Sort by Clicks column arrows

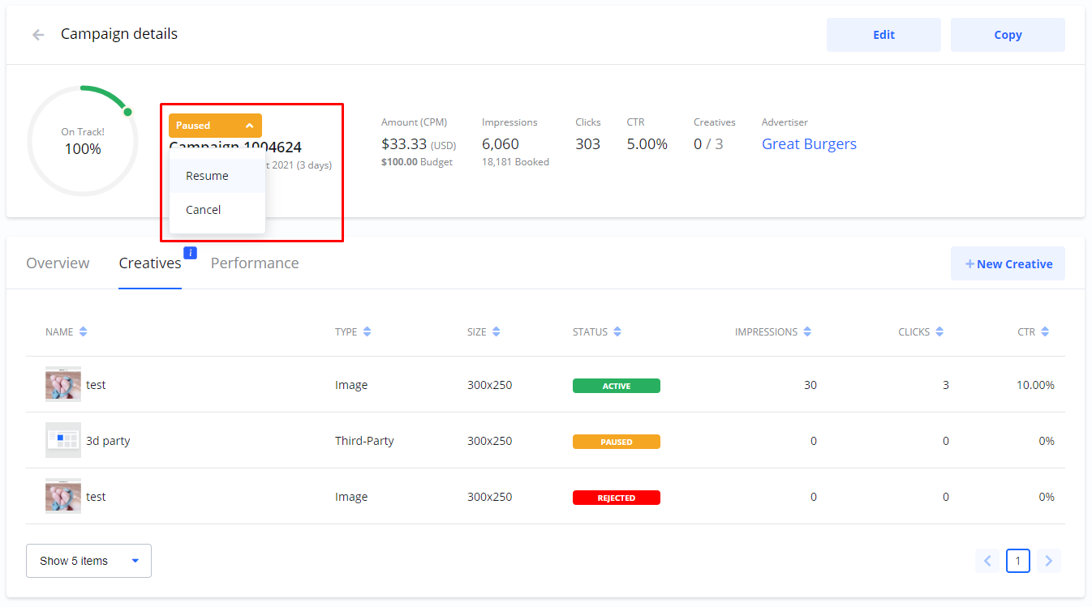939,332
